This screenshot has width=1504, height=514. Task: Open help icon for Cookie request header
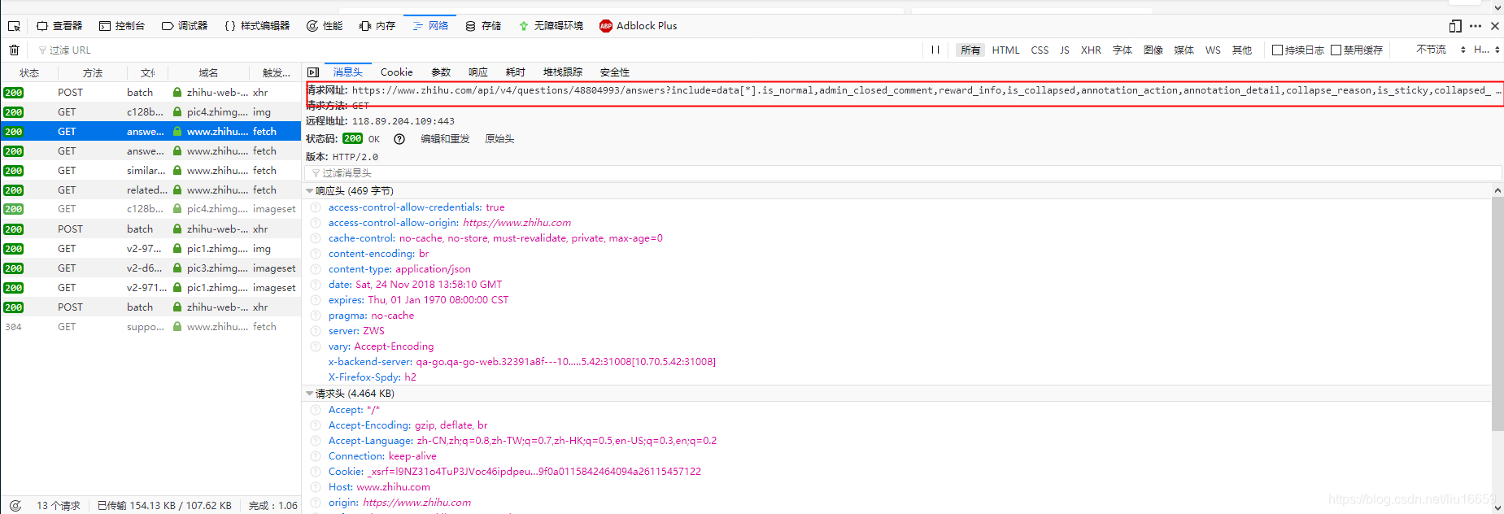click(x=316, y=472)
